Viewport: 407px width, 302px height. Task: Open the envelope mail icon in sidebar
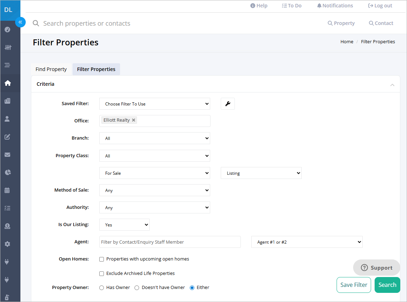point(7,154)
